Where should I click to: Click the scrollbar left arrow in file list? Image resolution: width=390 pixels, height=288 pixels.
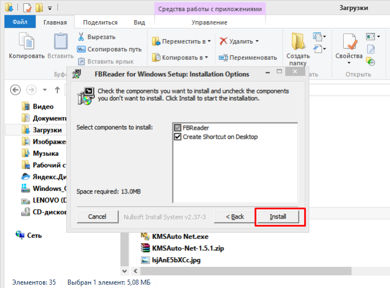136,271
